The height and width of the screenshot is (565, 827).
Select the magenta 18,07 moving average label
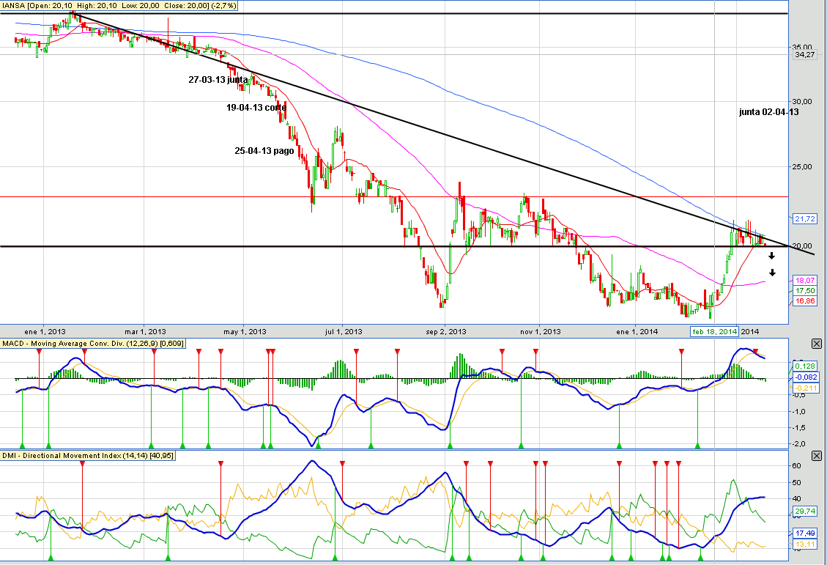coord(804,281)
